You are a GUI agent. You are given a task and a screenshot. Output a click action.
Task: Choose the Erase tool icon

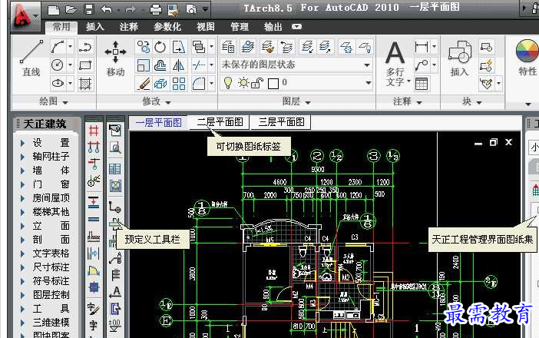coord(144,83)
